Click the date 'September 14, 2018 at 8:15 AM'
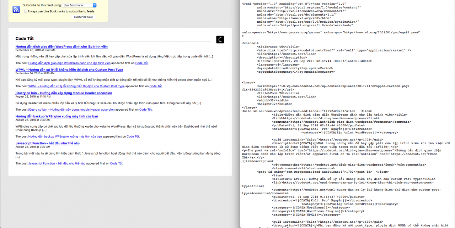This screenshot has width=455, height=228. (35, 73)
